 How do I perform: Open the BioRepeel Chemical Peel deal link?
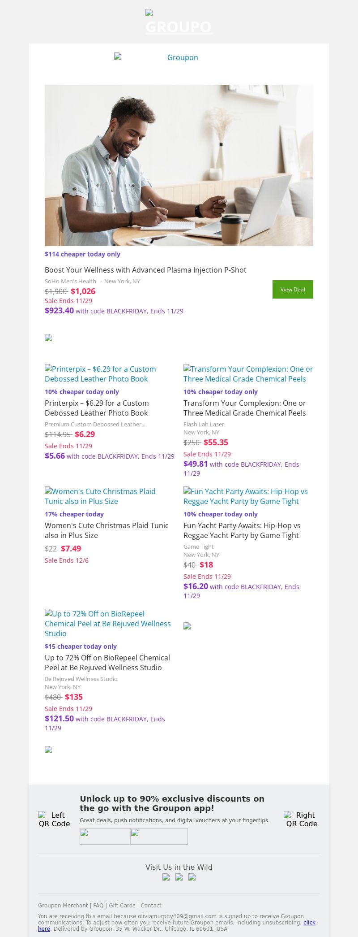(107, 624)
